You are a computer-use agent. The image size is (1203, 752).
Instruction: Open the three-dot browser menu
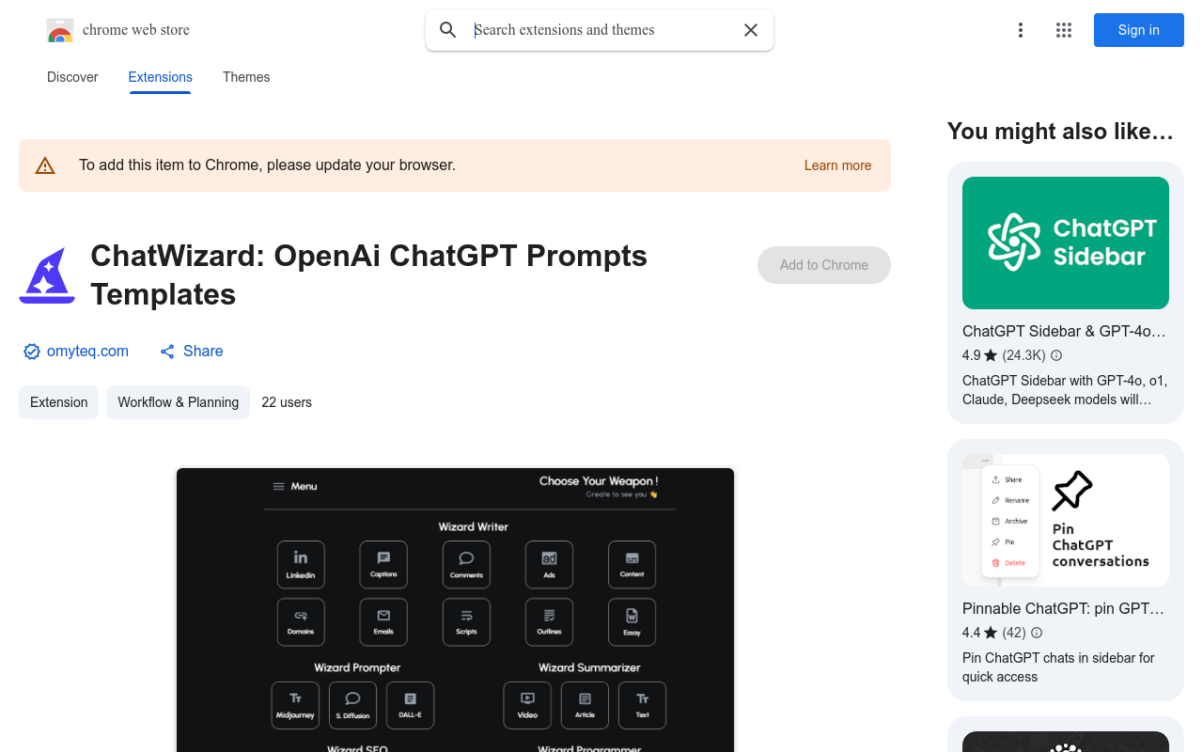click(1021, 30)
